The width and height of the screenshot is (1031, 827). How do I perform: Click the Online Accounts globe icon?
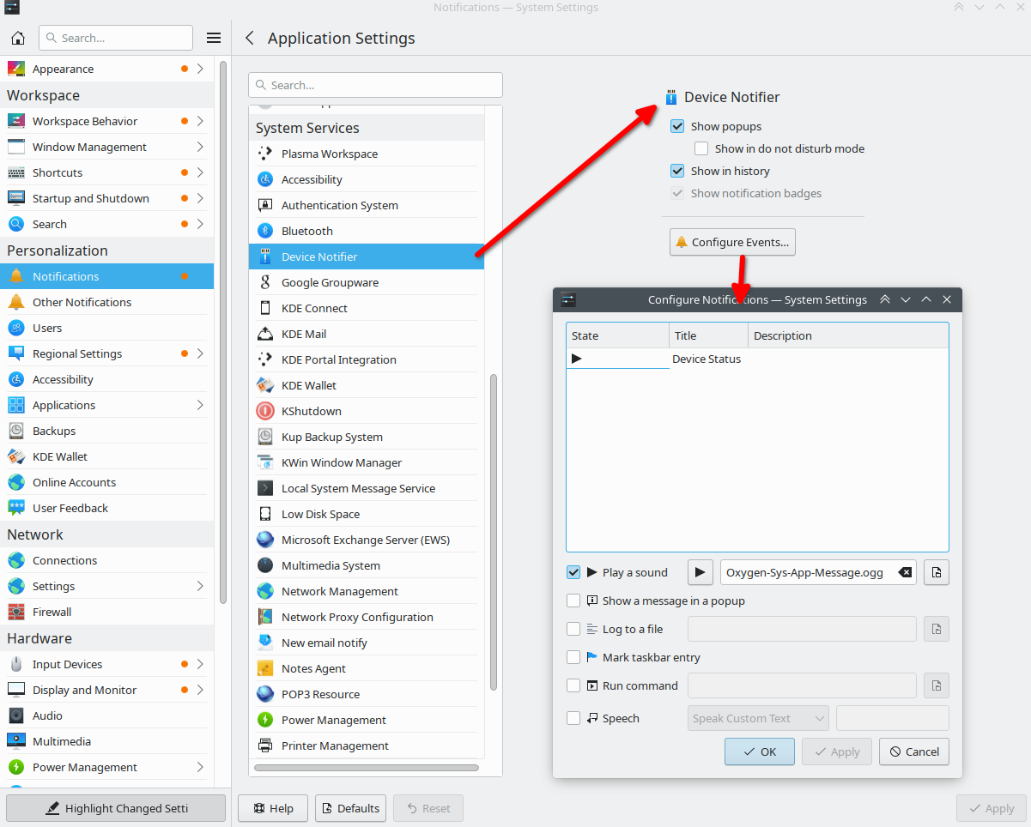point(16,482)
